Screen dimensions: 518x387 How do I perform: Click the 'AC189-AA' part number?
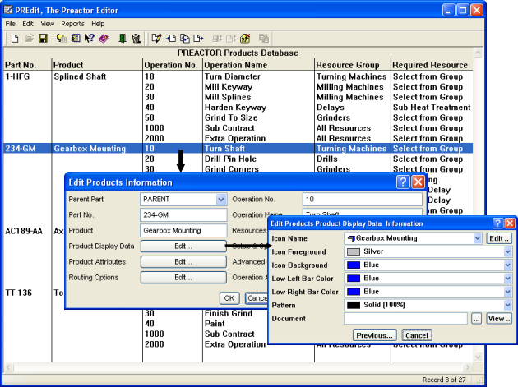coord(24,231)
